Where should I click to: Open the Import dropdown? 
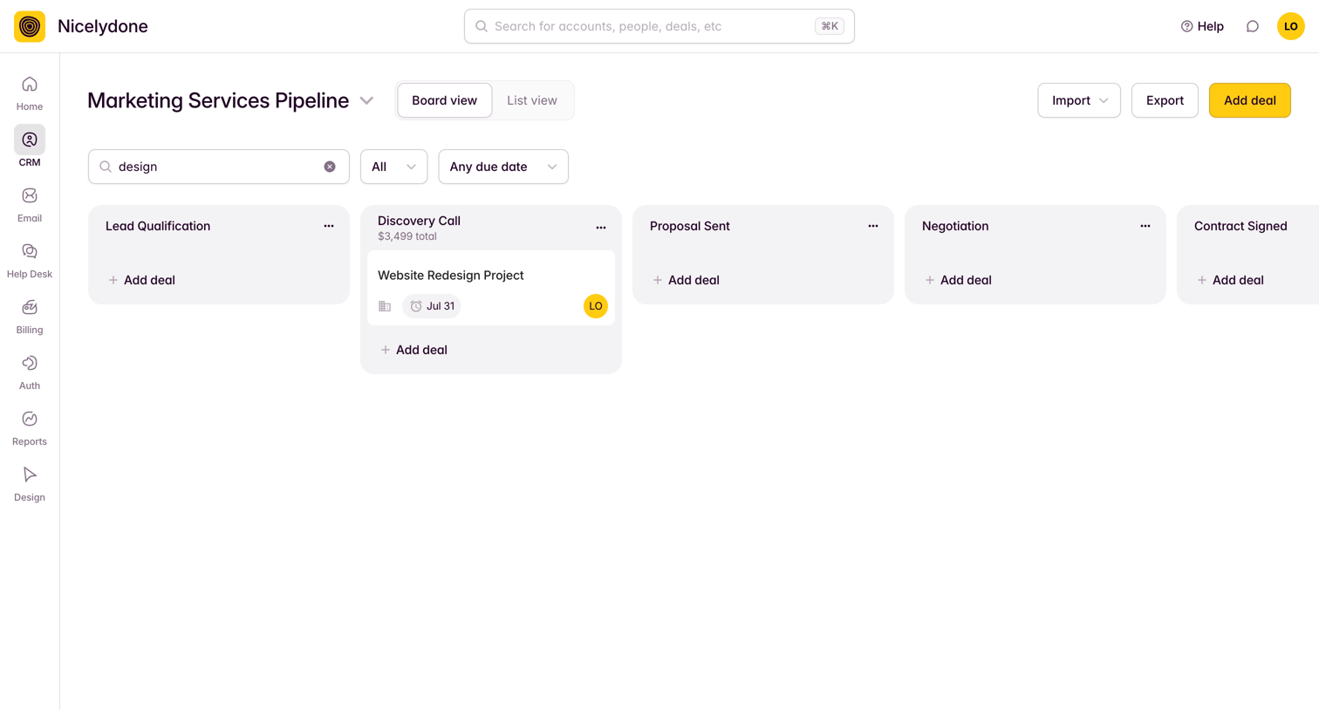click(x=1079, y=100)
